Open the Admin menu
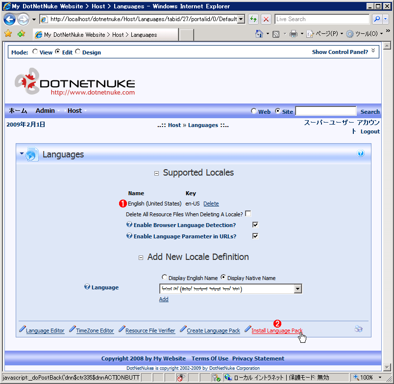The image size is (394, 384). point(45,111)
